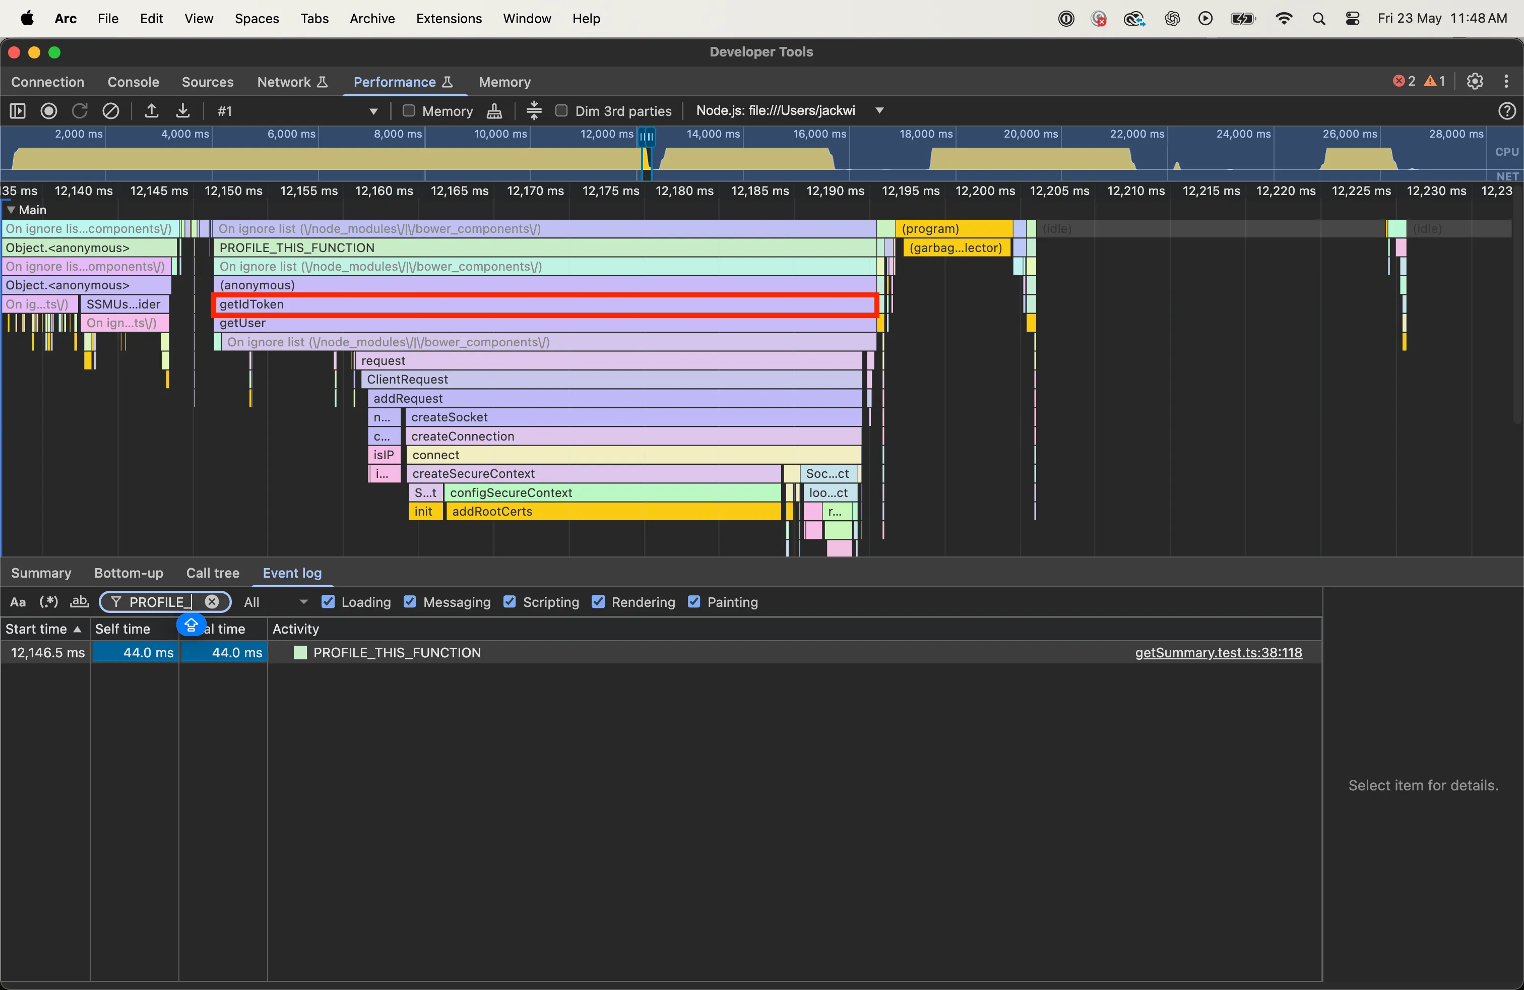
Task: Select the addRootCerts flame chart bar
Action: (613, 512)
